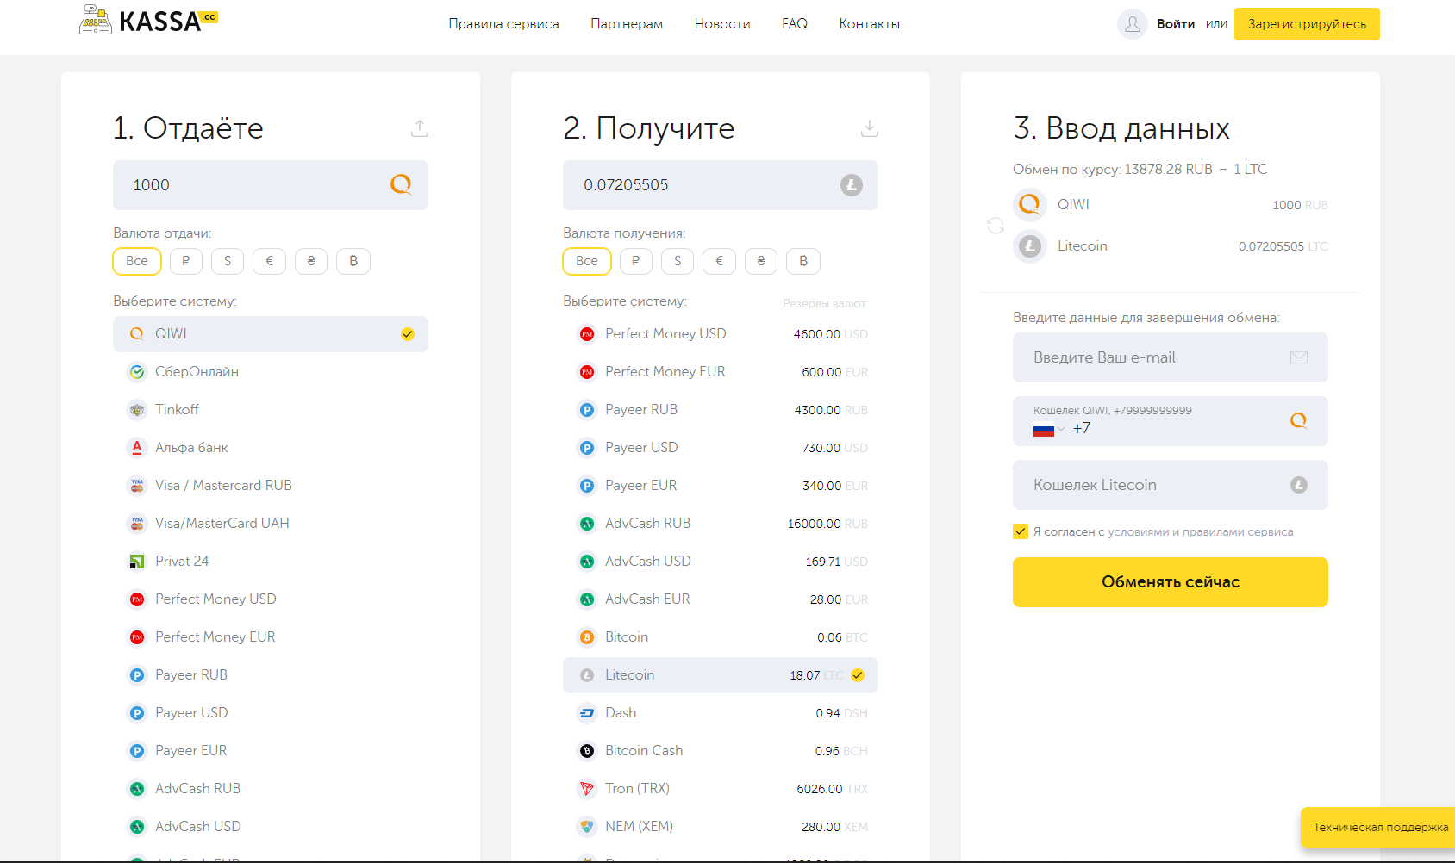This screenshot has width=1455, height=863.
Task: Filter receiving currencies by dollar $
Action: click(x=678, y=261)
